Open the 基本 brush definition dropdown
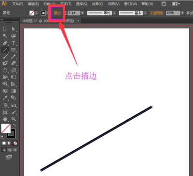 pyautogui.click(x=145, y=13)
